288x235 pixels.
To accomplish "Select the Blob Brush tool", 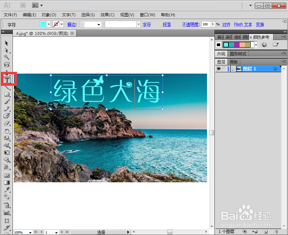I will coord(7,116).
